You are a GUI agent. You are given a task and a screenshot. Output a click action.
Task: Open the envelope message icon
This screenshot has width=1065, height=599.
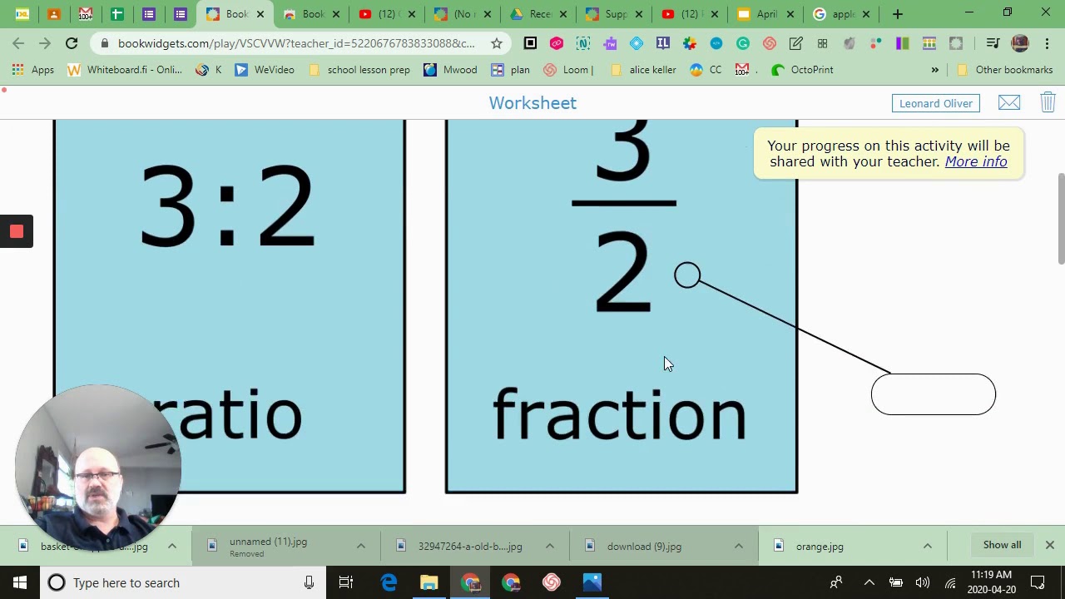(x=1009, y=103)
